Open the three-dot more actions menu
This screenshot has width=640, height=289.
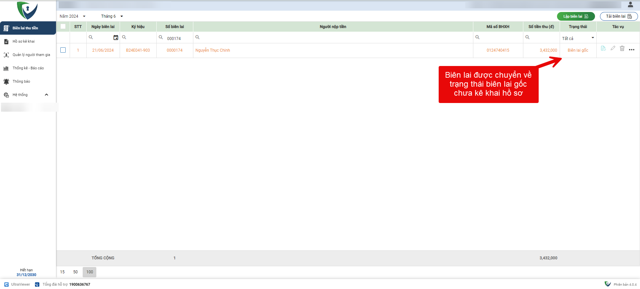click(632, 50)
